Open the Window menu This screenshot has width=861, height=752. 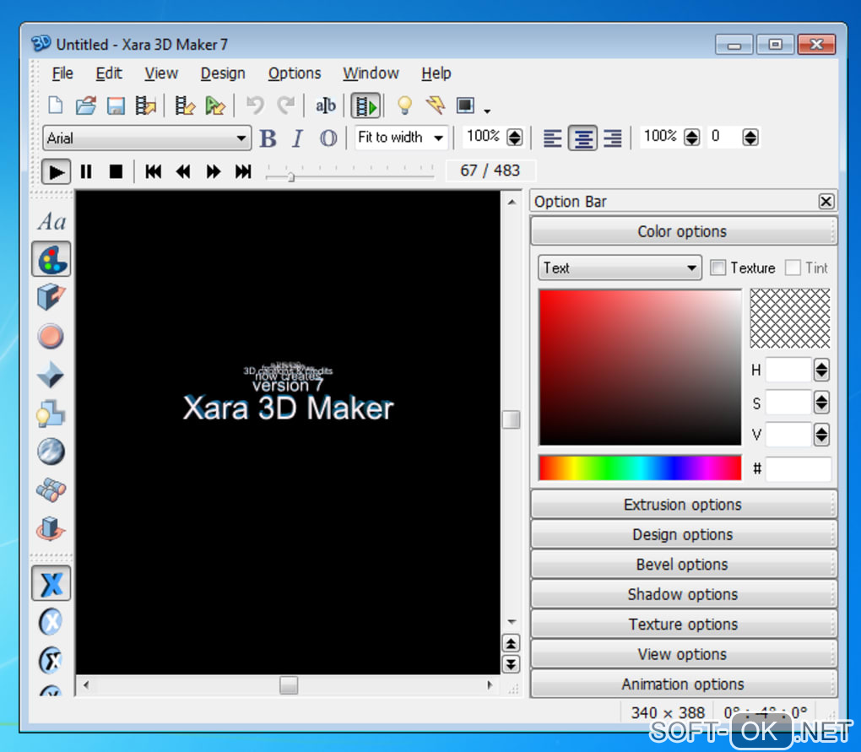click(x=371, y=73)
